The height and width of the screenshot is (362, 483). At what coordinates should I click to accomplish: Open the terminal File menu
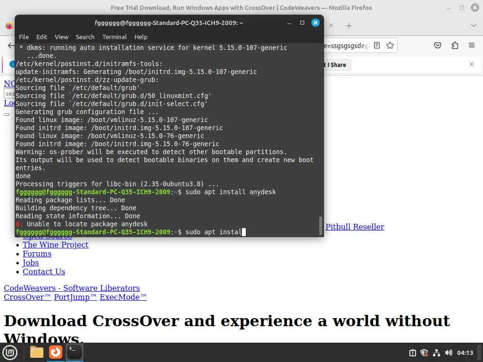click(24, 37)
